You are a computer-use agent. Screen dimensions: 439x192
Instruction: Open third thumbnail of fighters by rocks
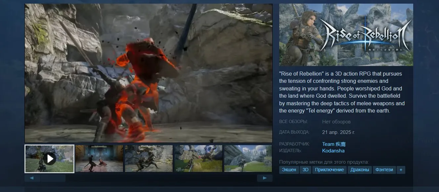149,159
